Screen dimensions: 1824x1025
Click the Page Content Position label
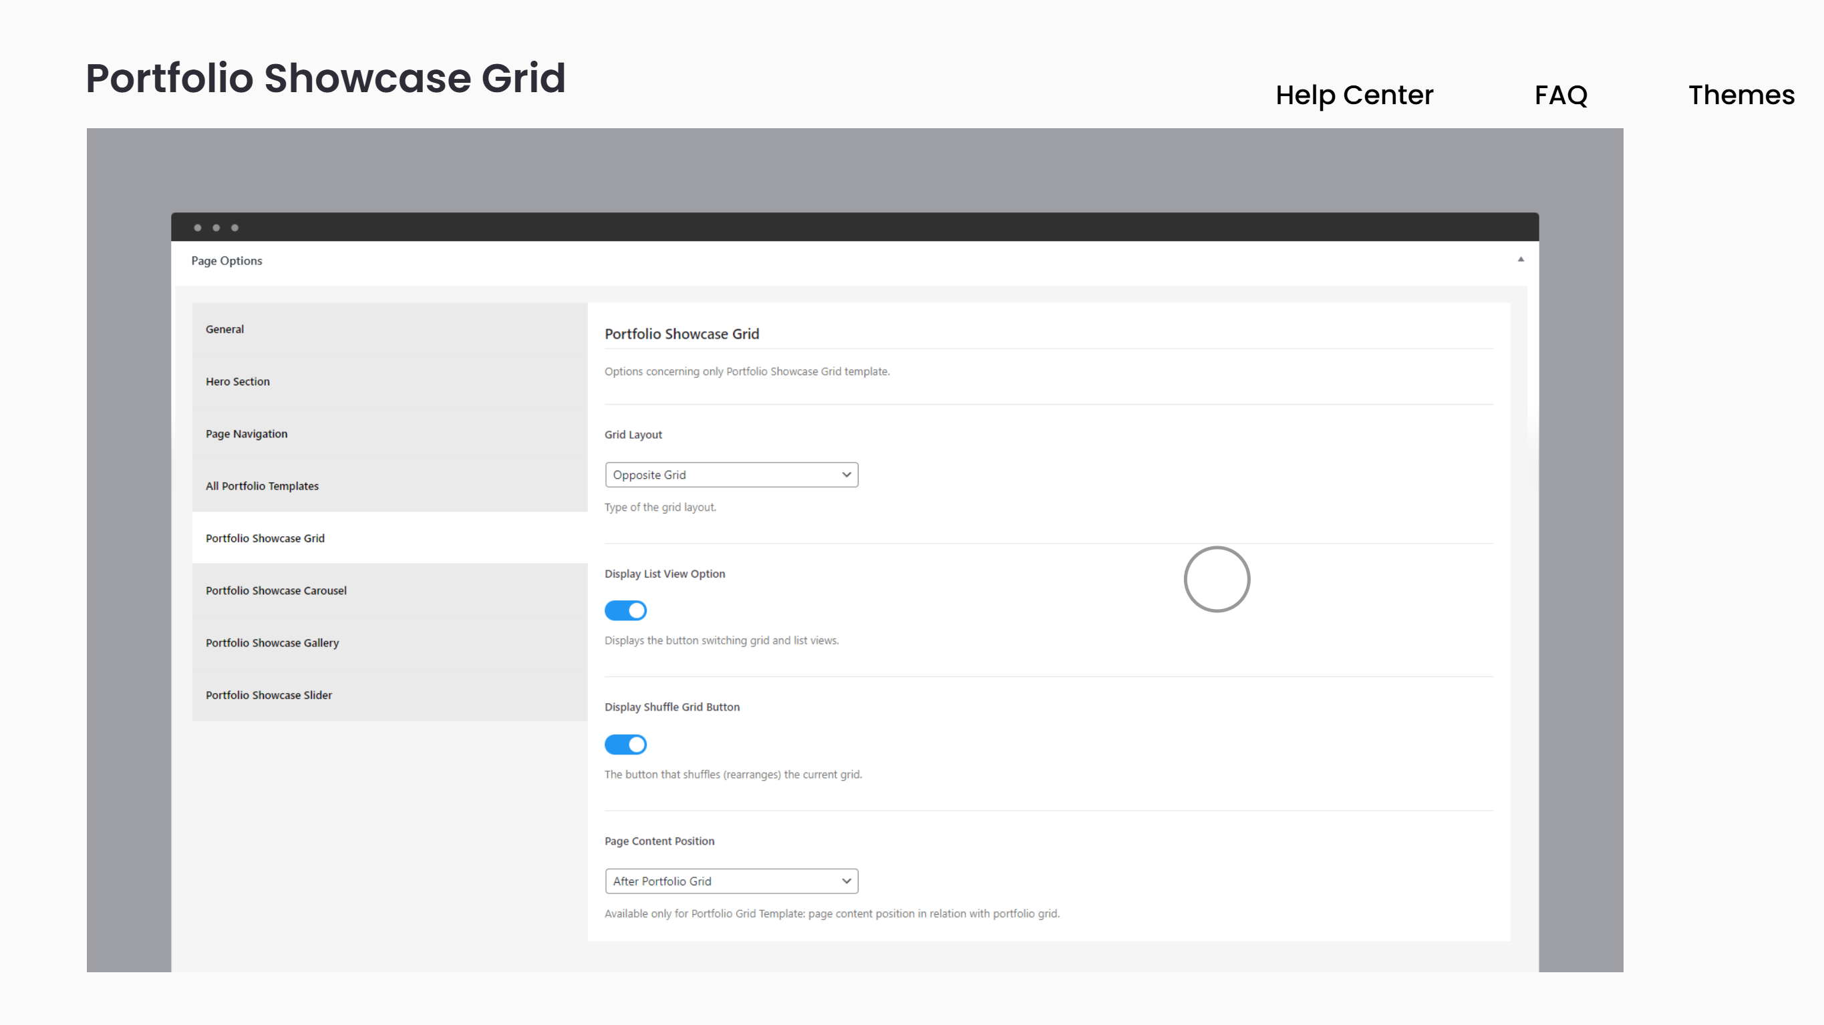click(659, 841)
